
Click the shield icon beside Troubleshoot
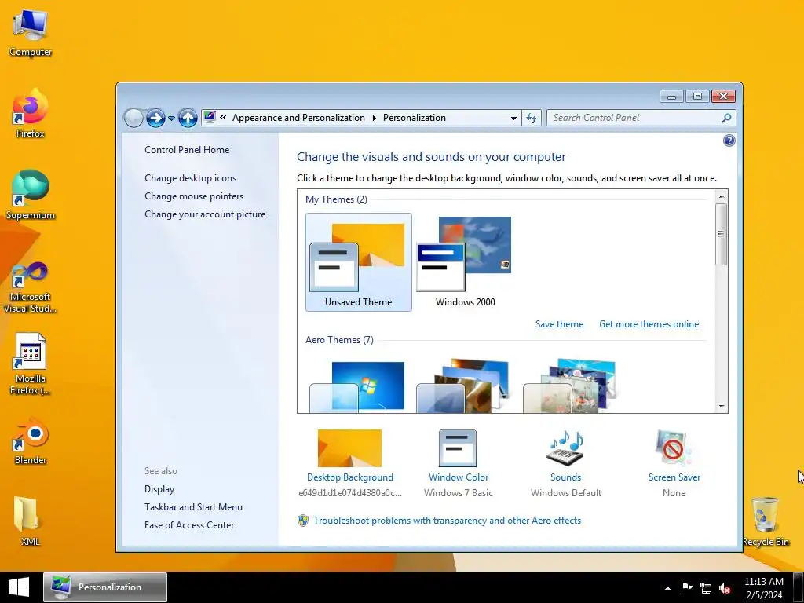[x=303, y=521]
